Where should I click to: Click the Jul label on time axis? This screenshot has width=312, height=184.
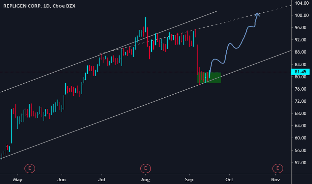click(x=102, y=180)
